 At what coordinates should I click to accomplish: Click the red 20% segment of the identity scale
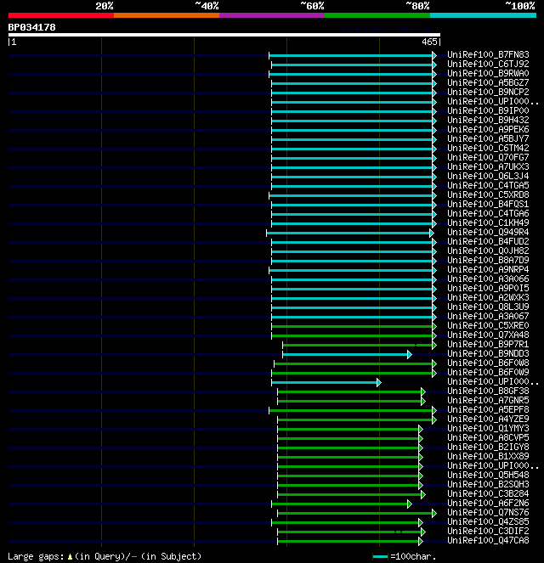[x=61, y=15]
